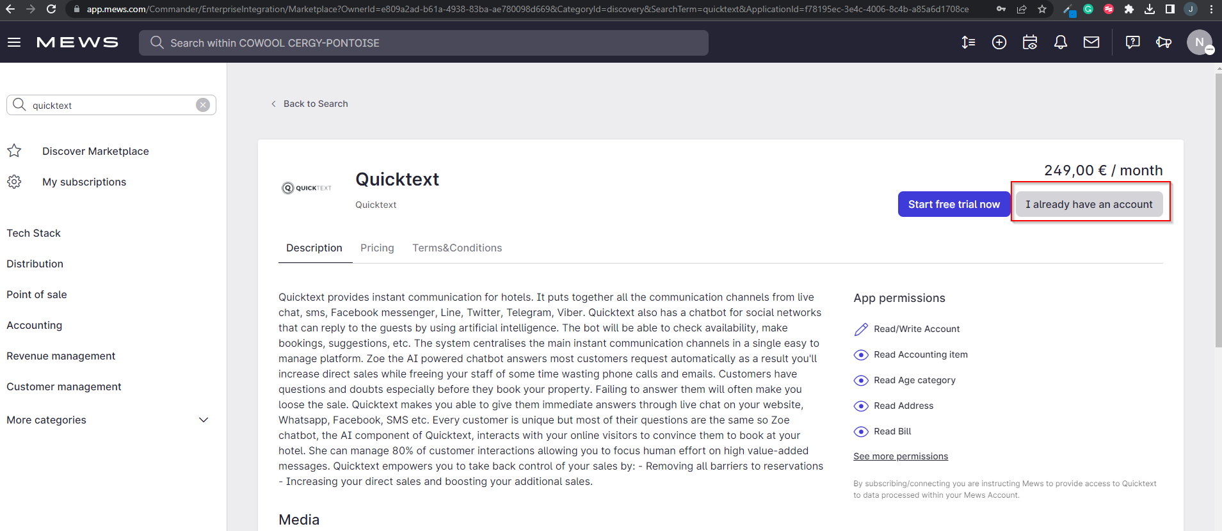
Task: Open user profile avatar menu
Action: tap(1199, 42)
